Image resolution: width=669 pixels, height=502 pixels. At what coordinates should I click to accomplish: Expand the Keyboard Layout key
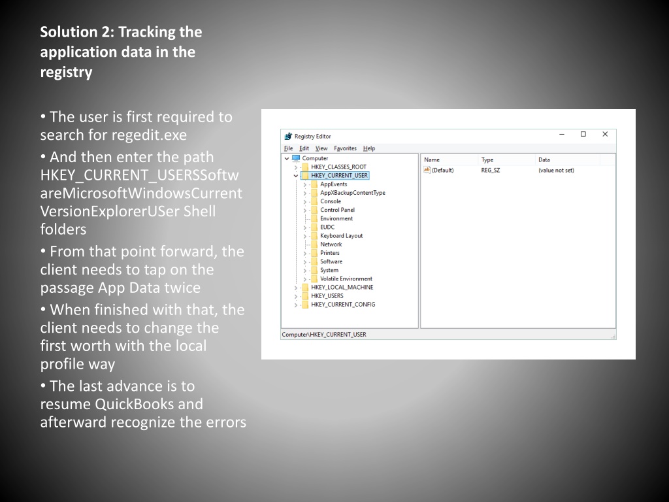304,236
